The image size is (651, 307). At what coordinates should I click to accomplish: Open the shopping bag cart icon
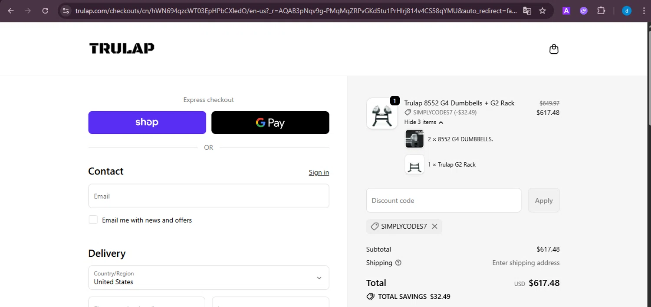(554, 49)
